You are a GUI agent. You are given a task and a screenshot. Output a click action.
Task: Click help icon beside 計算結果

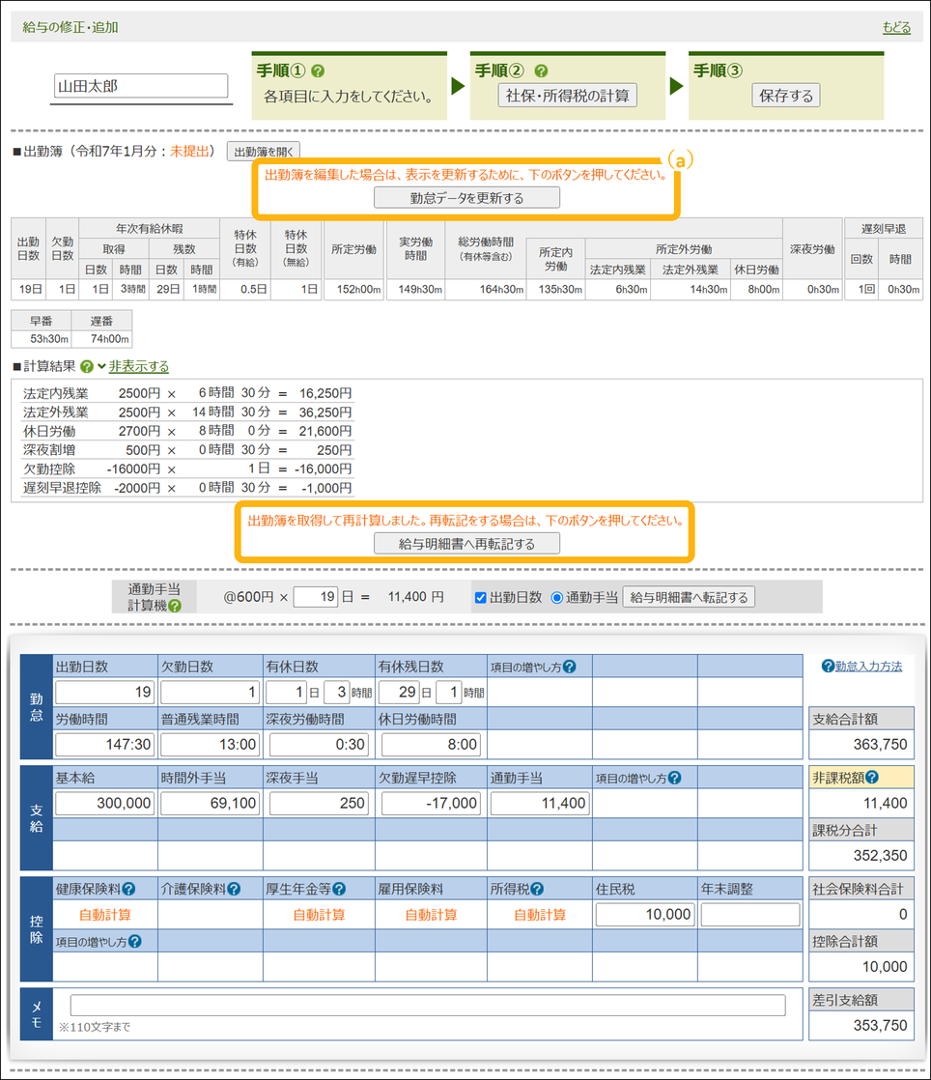tap(87, 367)
